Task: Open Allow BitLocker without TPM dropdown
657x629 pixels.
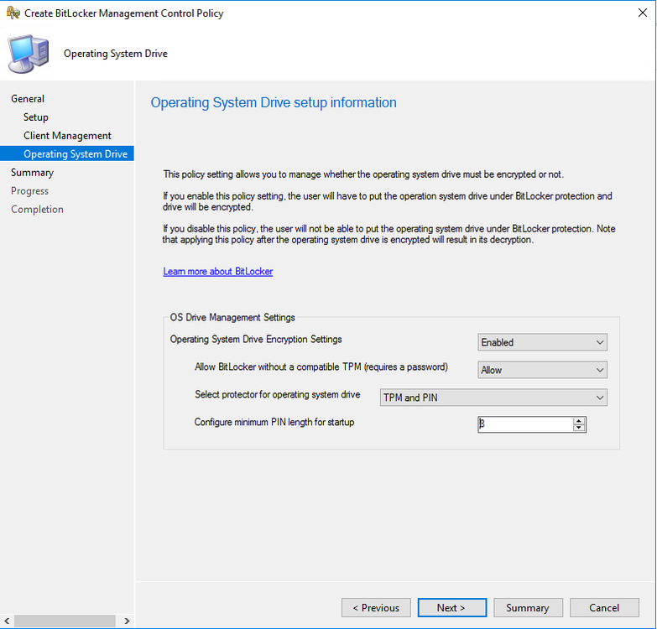Action: tap(542, 370)
